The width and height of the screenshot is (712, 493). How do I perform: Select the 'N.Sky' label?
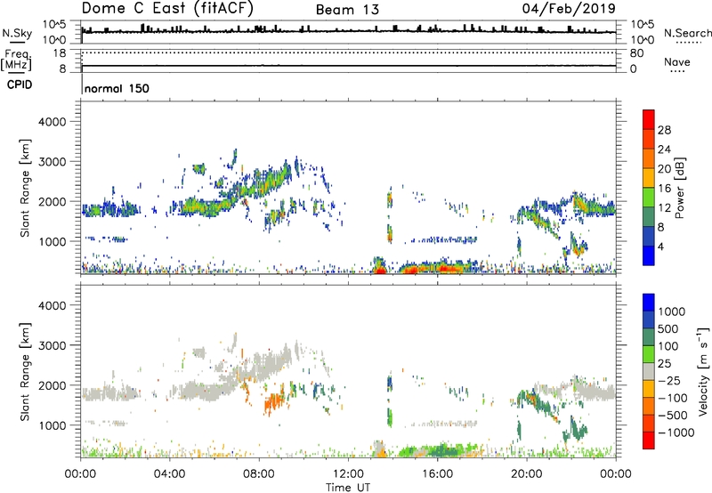pos(17,33)
